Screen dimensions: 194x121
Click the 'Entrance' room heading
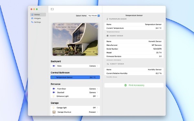click(x=56, y=84)
